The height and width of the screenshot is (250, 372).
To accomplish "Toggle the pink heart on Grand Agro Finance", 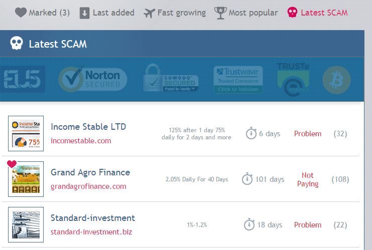I will click(12, 164).
